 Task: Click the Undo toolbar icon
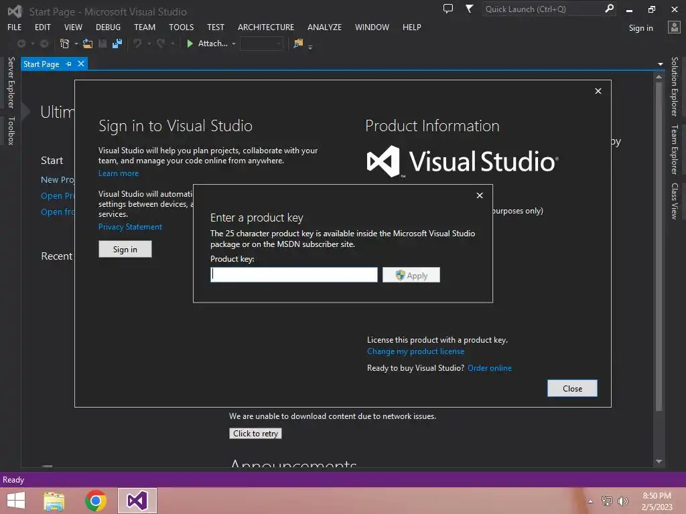pos(137,44)
